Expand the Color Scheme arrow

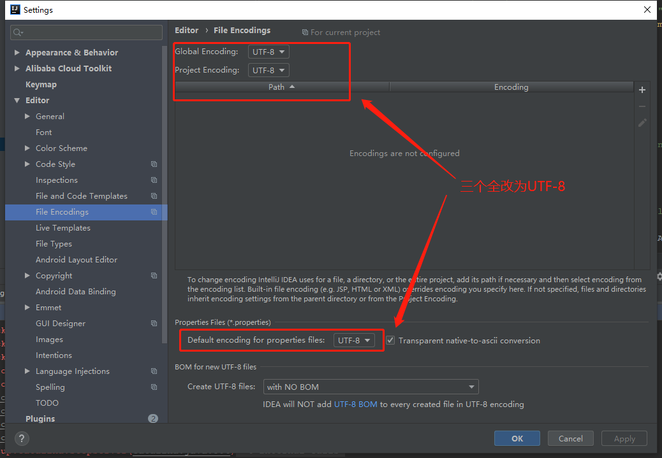(x=27, y=148)
